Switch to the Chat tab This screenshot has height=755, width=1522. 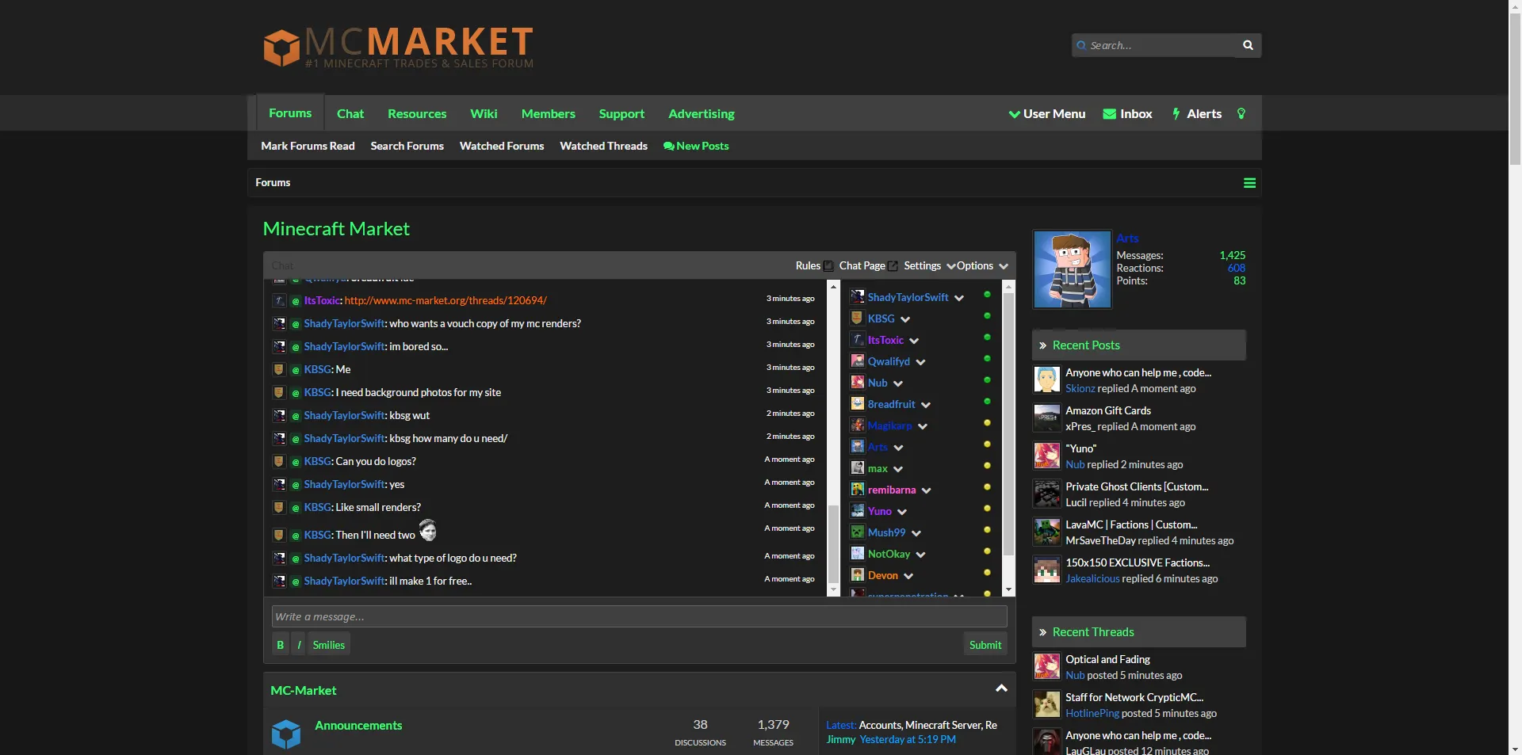(350, 114)
